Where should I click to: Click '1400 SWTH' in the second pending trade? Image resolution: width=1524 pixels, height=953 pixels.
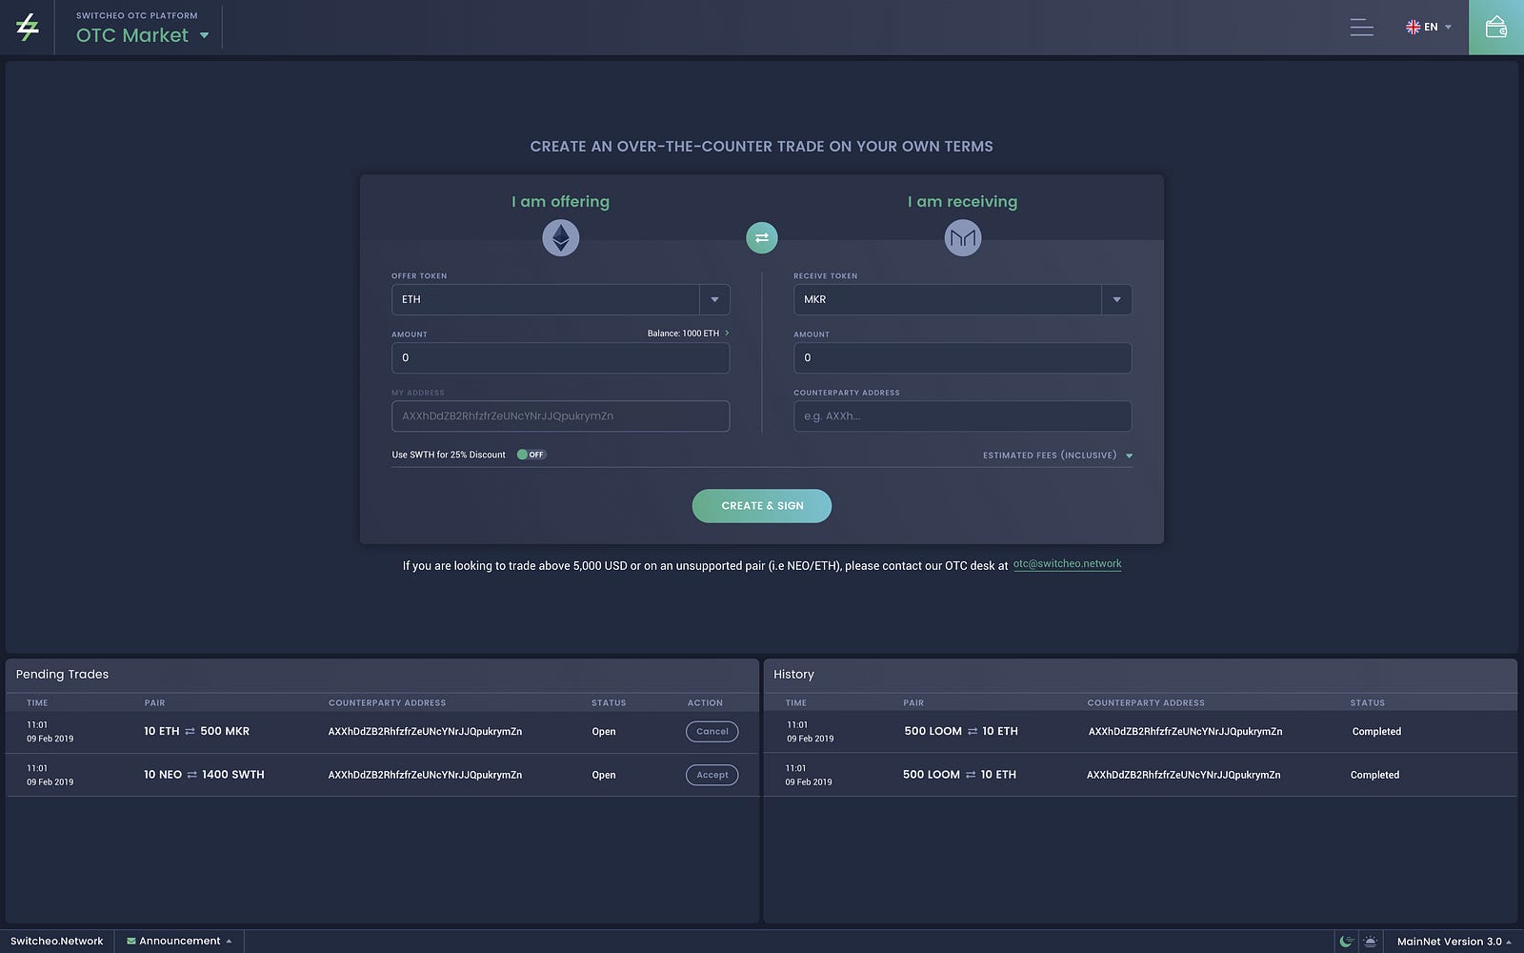coord(233,776)
